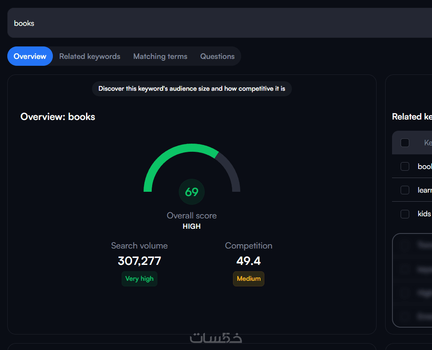Click the competition value 49.4
The height and width of the screenshot is (350, 432).
(248, 261)
